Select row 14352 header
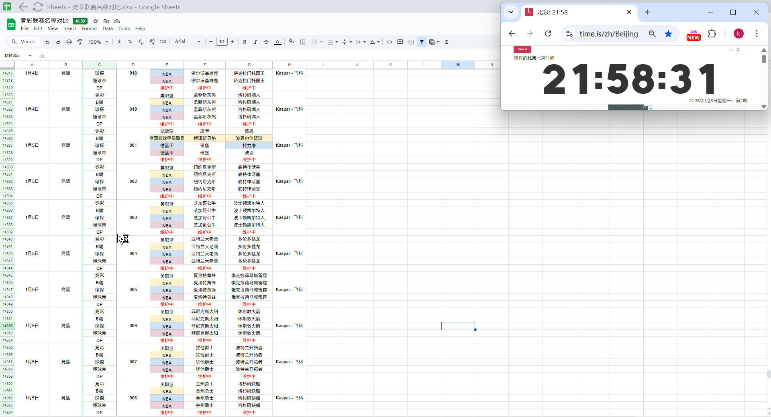This screenshot has height=417, width=771. (x=8, y=326)
